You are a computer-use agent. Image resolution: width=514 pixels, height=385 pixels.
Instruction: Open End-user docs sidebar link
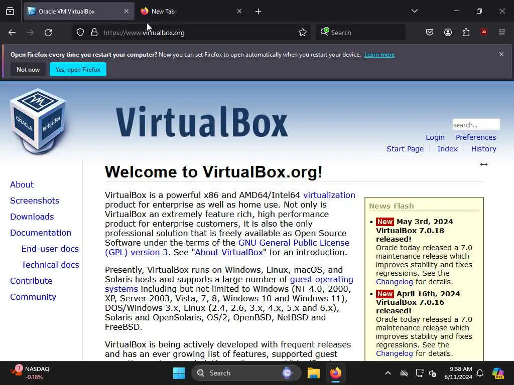tap(50, 249)
